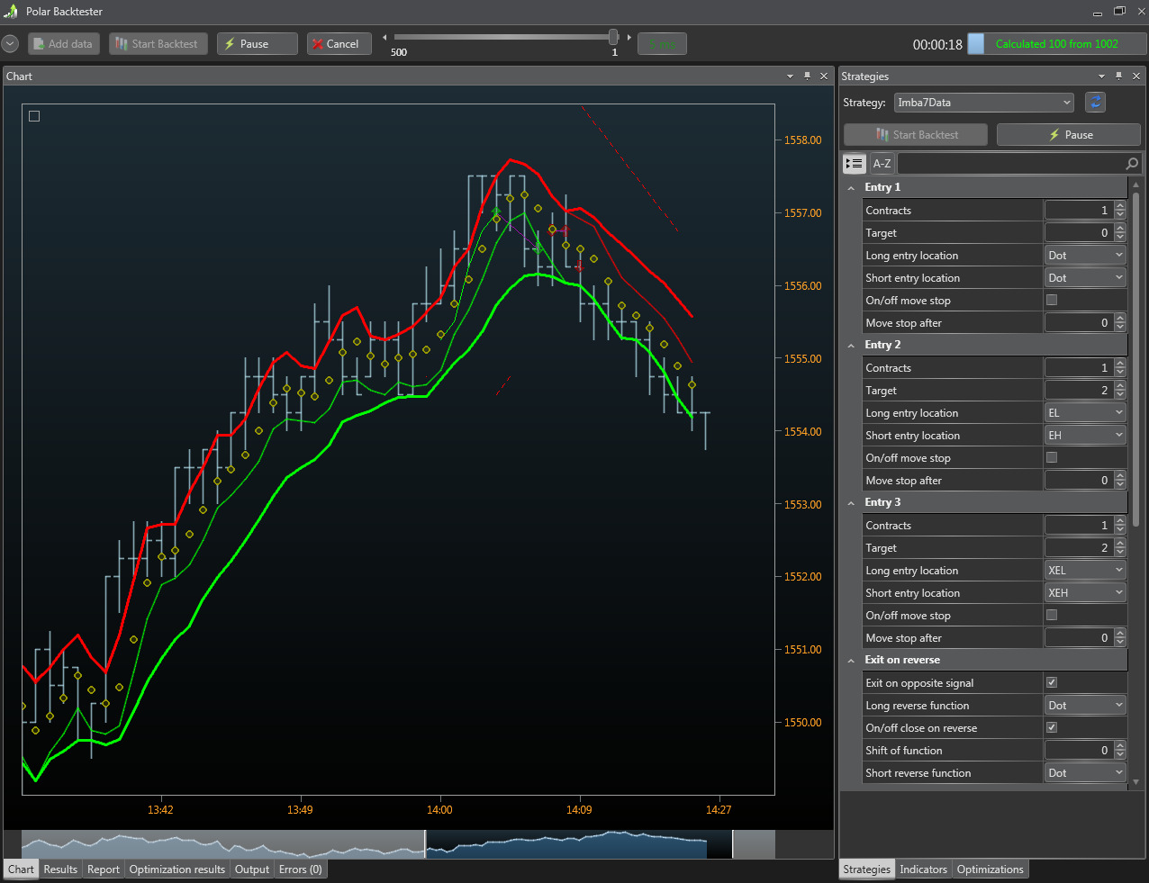Open the Strategy Imba7Data dropdown
The height and width of the screenshot is (883, 1149).
coord(983,103)
